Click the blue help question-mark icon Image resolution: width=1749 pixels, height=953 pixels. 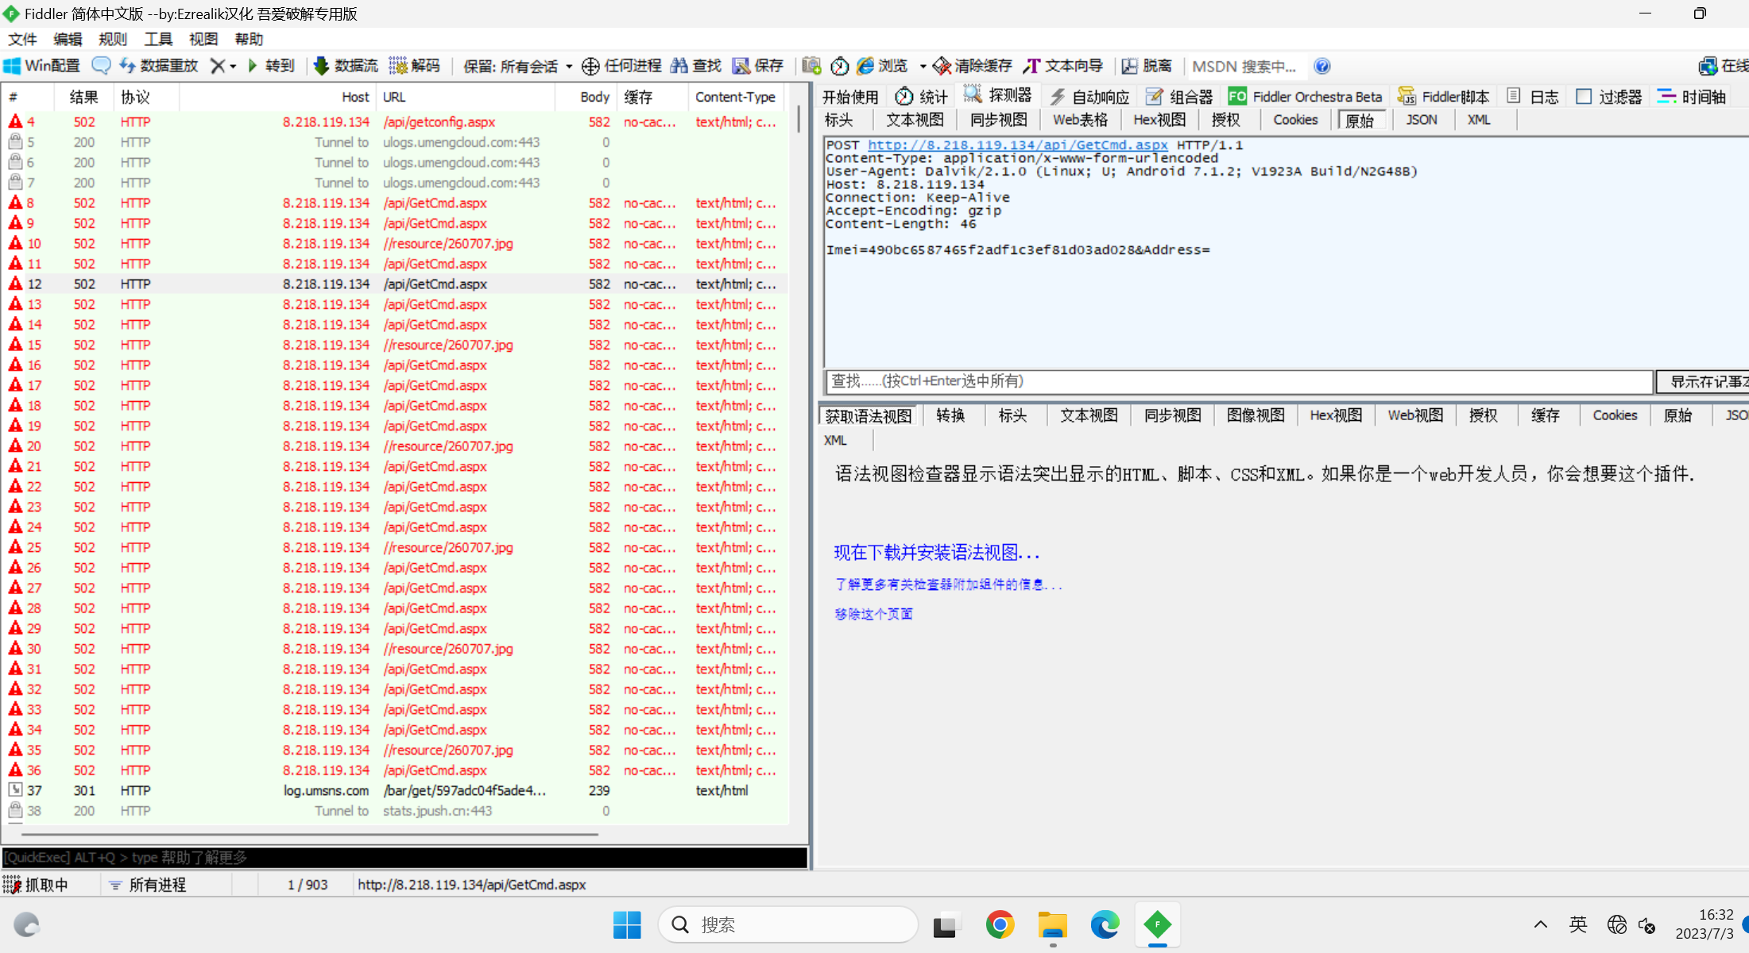click(1322, 66)
